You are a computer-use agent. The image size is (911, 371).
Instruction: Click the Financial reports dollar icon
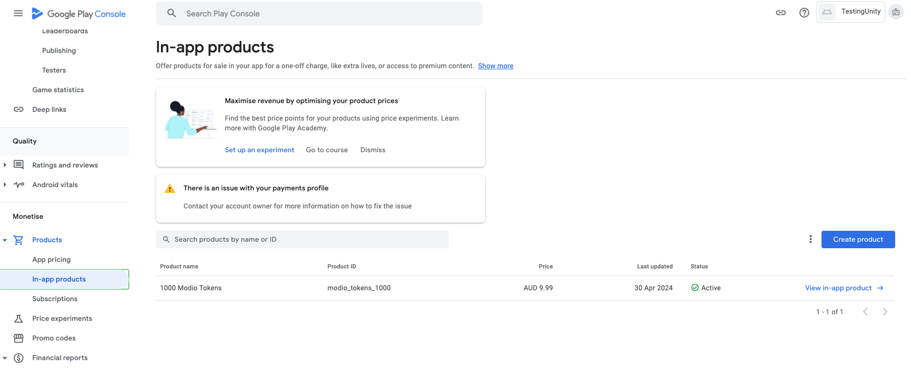tap(19, 357)
